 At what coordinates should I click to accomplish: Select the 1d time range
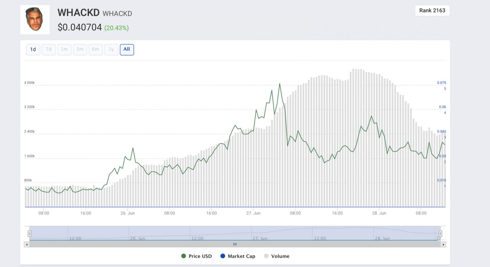coord(33,49)
